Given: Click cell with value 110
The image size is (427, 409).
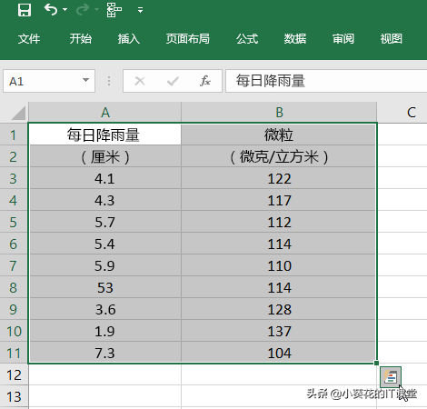Looking at the screenshot, I should point(279,265).
